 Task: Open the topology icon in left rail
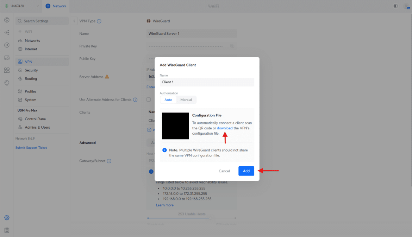pyautogui.click(x=7, y=32)
